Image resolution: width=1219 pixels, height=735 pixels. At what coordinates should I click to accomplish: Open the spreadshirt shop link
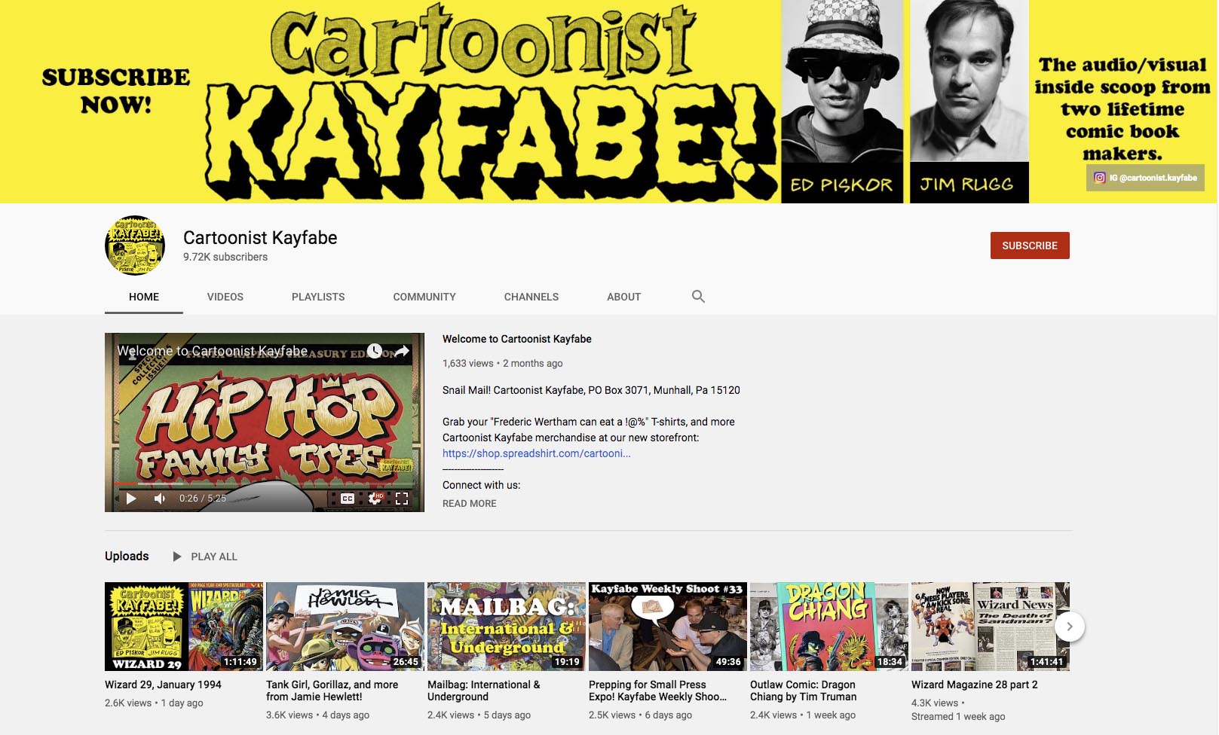click(537, 453)
